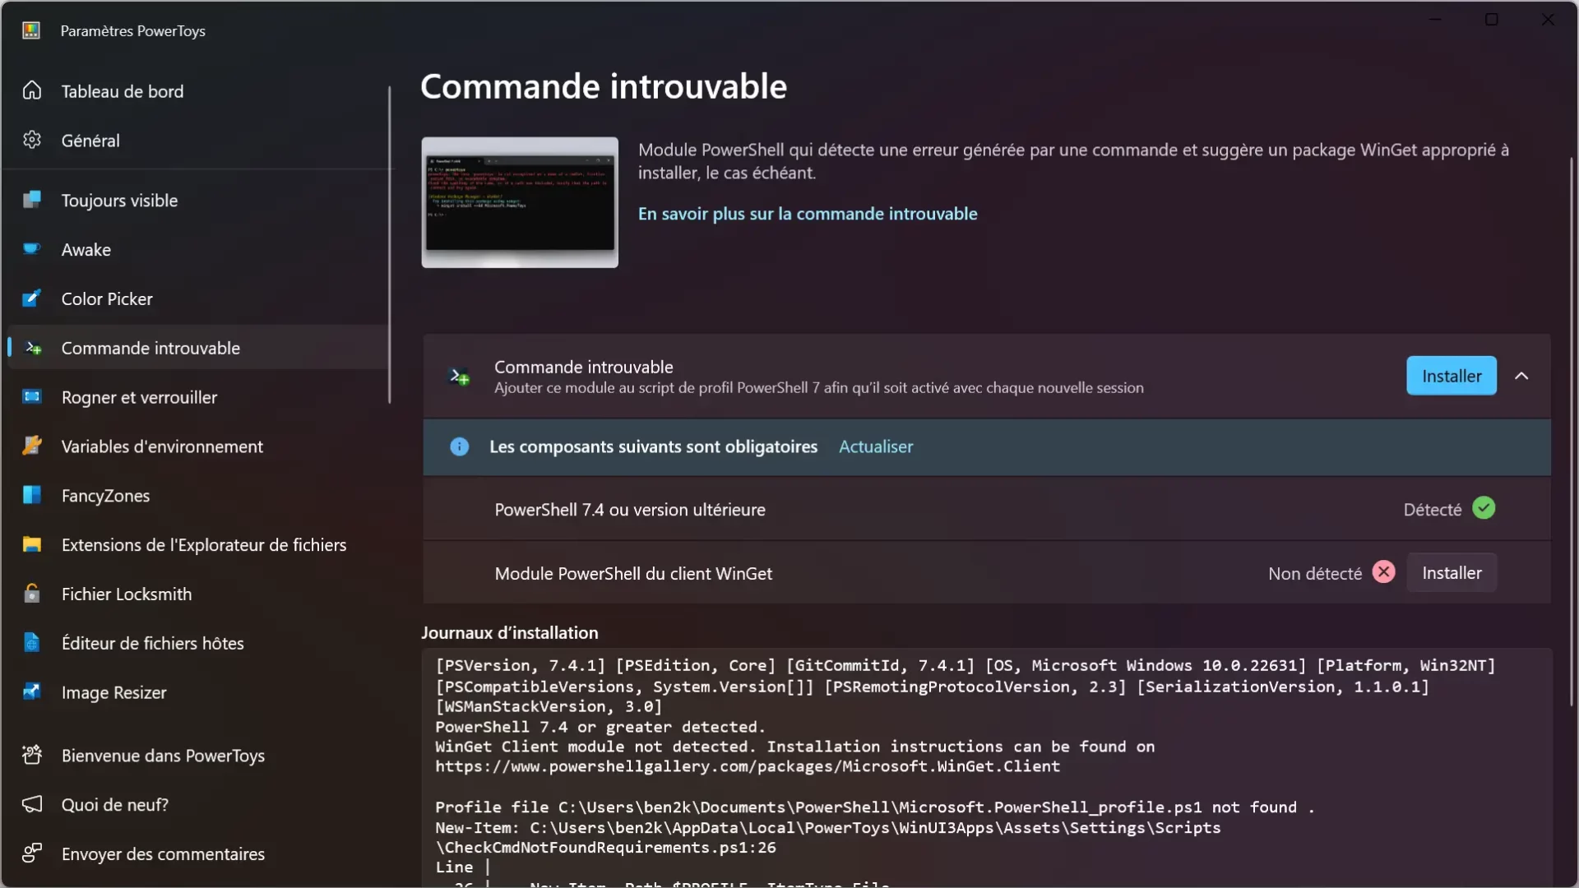The width and height of the screenshot is (1579, 888).
Task: Click the Image Resizer tool icon
Action: (x=30, y=691)
